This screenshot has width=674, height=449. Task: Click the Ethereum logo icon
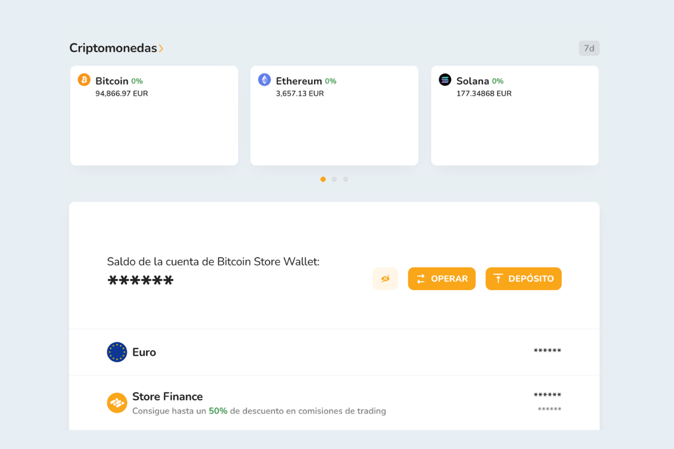coord(264,80)
